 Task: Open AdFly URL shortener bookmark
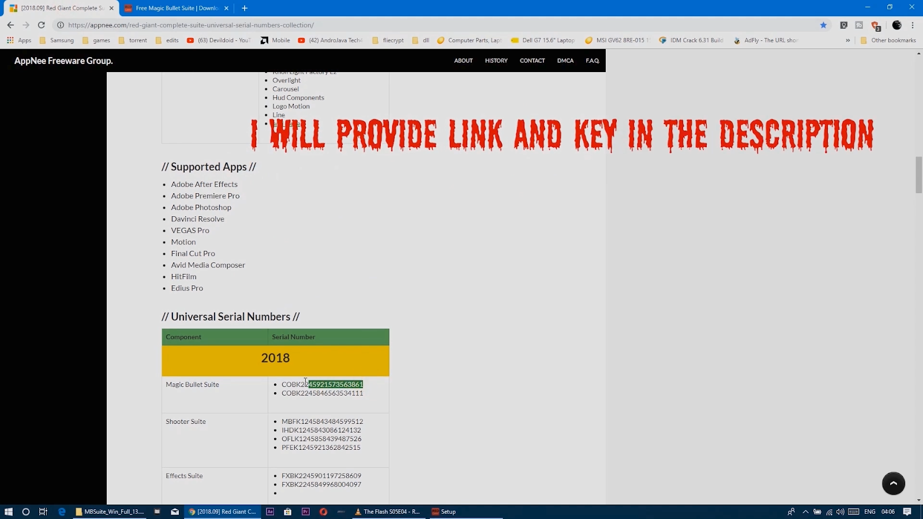pos(766,40)
